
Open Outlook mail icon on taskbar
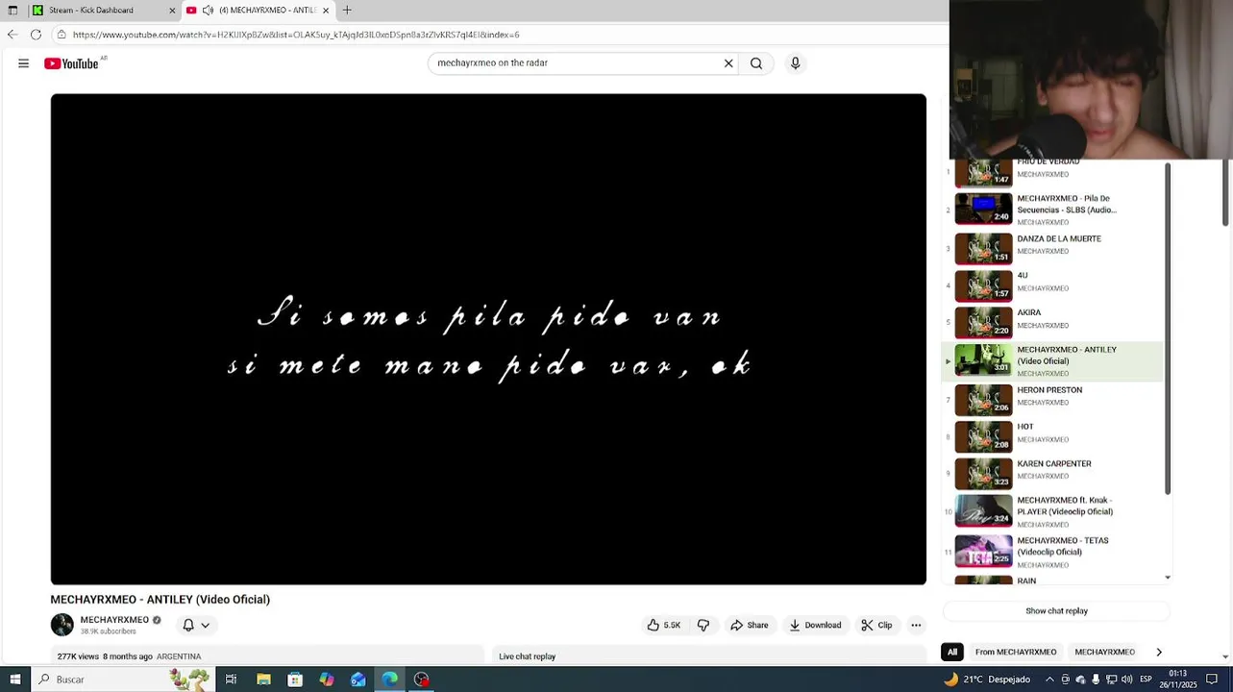pos(358,680)
